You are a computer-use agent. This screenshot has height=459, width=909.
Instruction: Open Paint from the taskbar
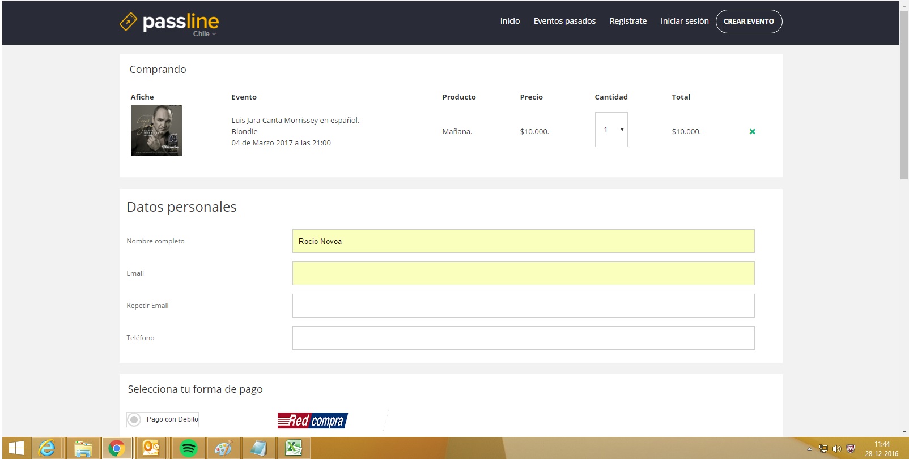tap(223, 448)
